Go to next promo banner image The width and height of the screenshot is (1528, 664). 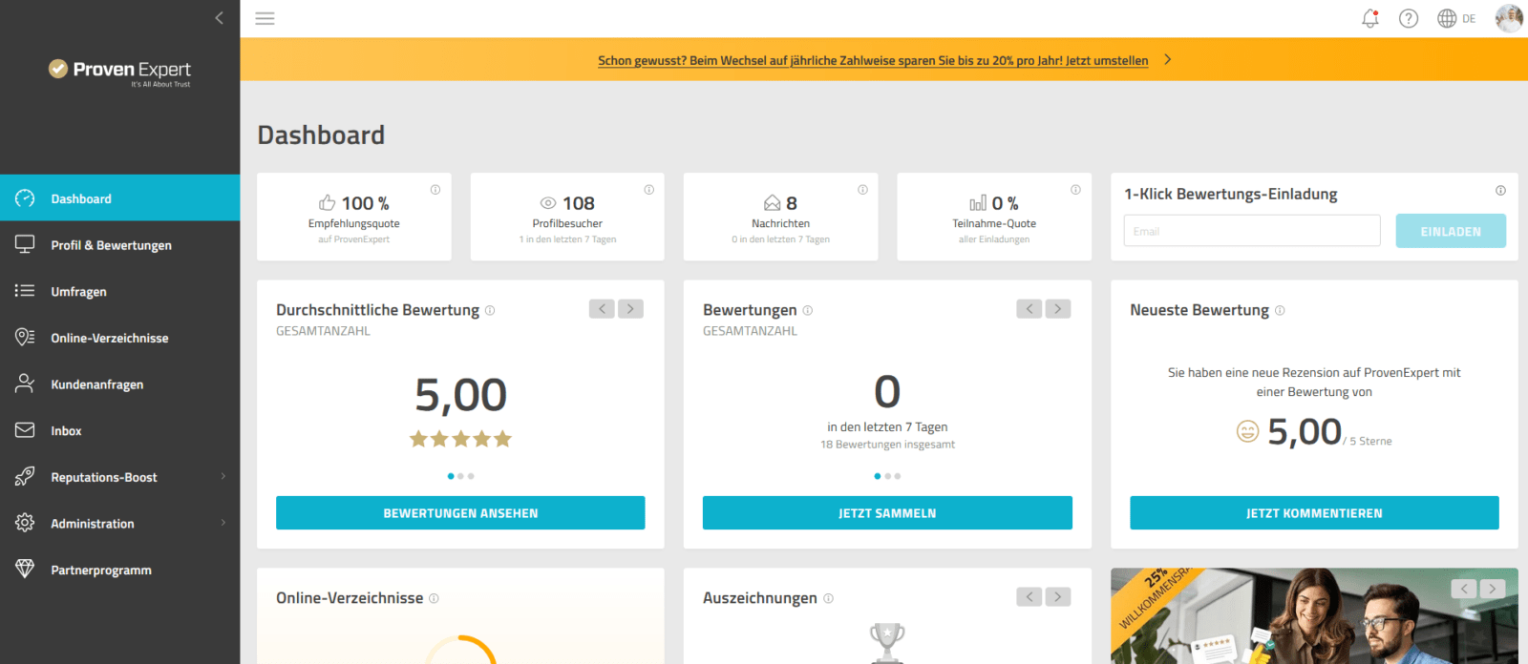pos(1493,589)
